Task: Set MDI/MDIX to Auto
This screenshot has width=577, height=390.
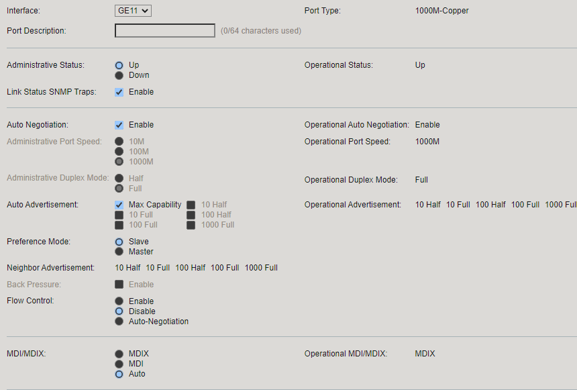Action: [119, 374]
